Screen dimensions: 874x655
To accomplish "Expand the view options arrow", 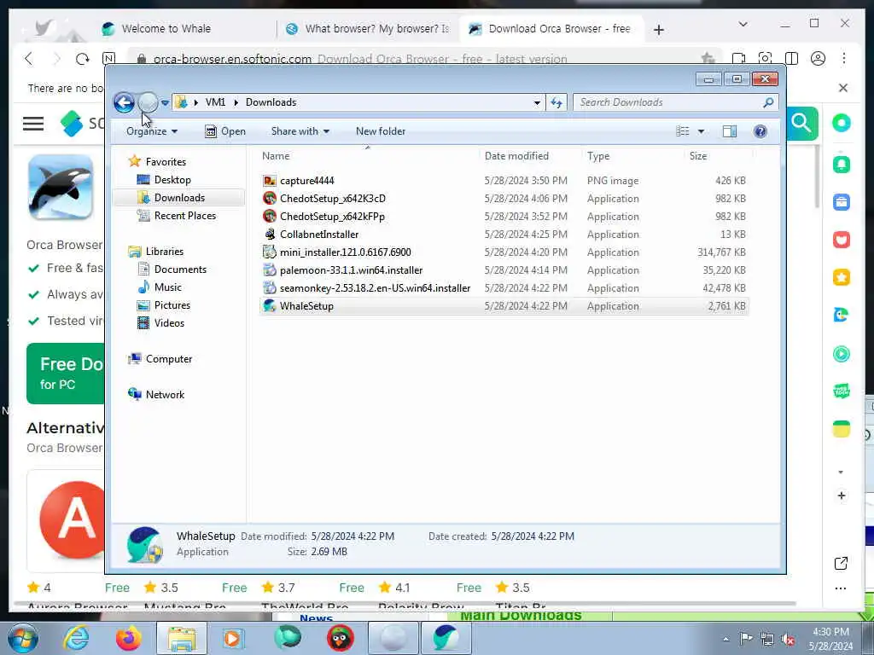I will point(702,131).
